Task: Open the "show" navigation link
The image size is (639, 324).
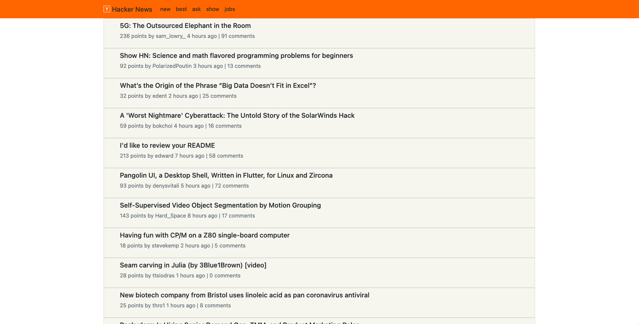Action: point(212,9)
